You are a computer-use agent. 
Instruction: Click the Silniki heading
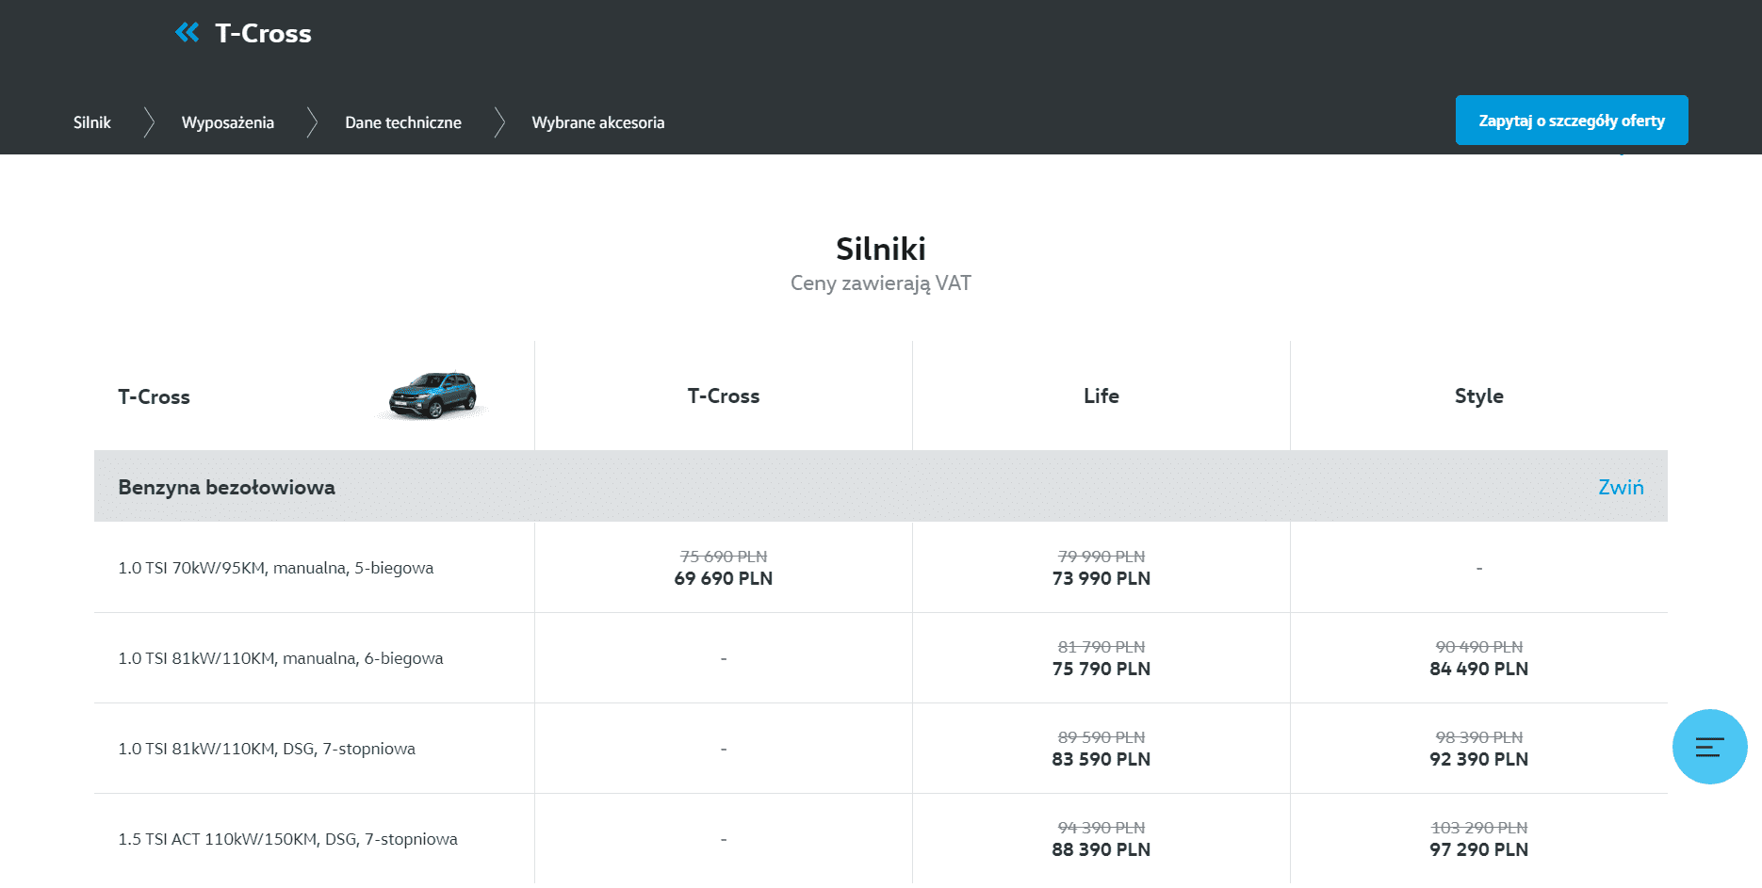point(881,249)
